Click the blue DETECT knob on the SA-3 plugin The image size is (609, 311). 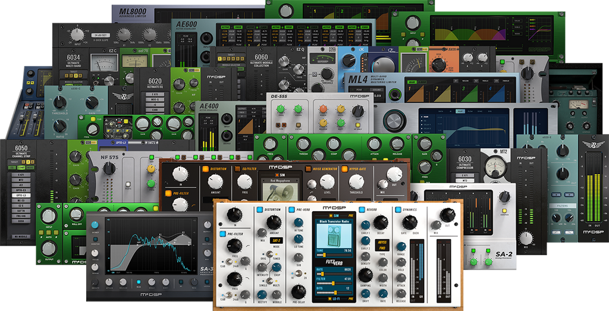(95, 225)
